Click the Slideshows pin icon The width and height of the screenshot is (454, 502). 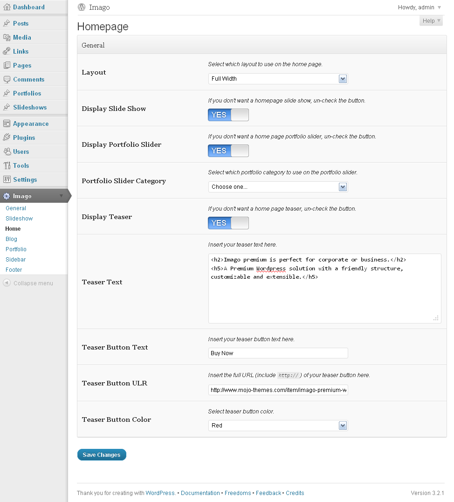(7, 107)
